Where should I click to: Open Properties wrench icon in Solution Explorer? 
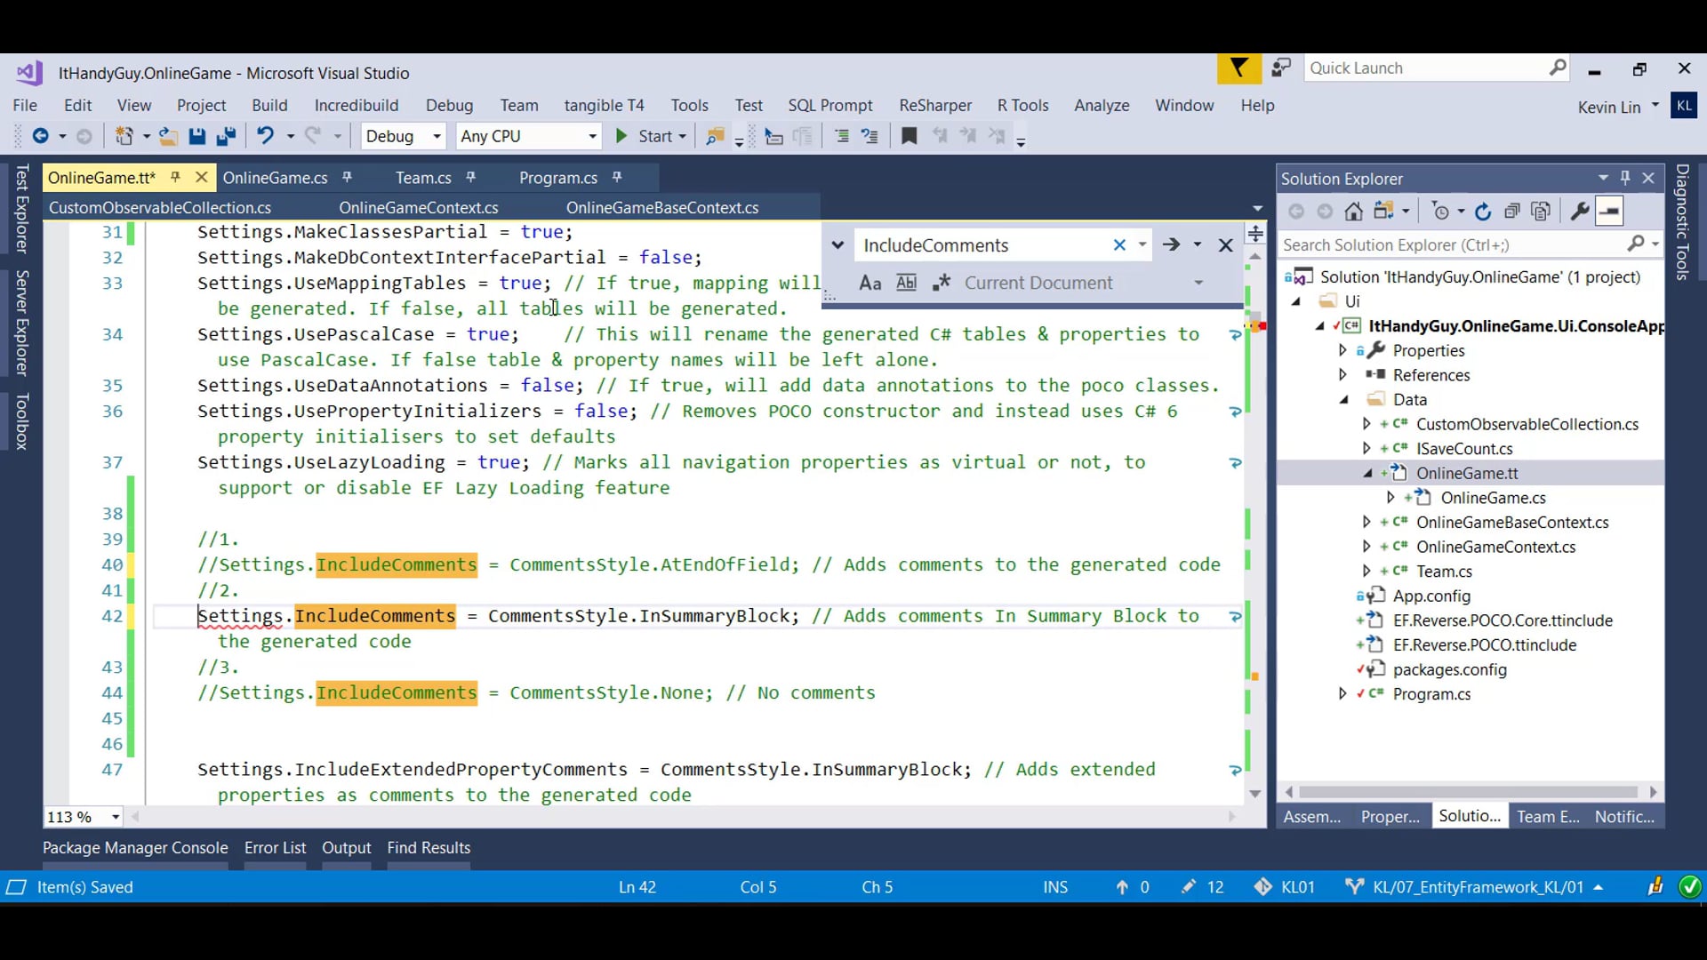click(1580, 212)
